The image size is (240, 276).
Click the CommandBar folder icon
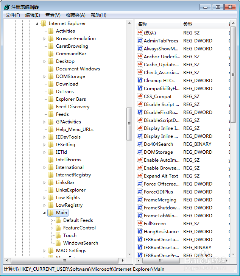coord(51,54)
